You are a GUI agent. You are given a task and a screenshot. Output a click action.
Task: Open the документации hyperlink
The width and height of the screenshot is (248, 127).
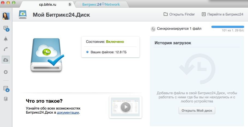coord(68,113)
